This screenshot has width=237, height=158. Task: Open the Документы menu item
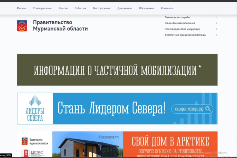pyautogui.click(x=125, y=8)
